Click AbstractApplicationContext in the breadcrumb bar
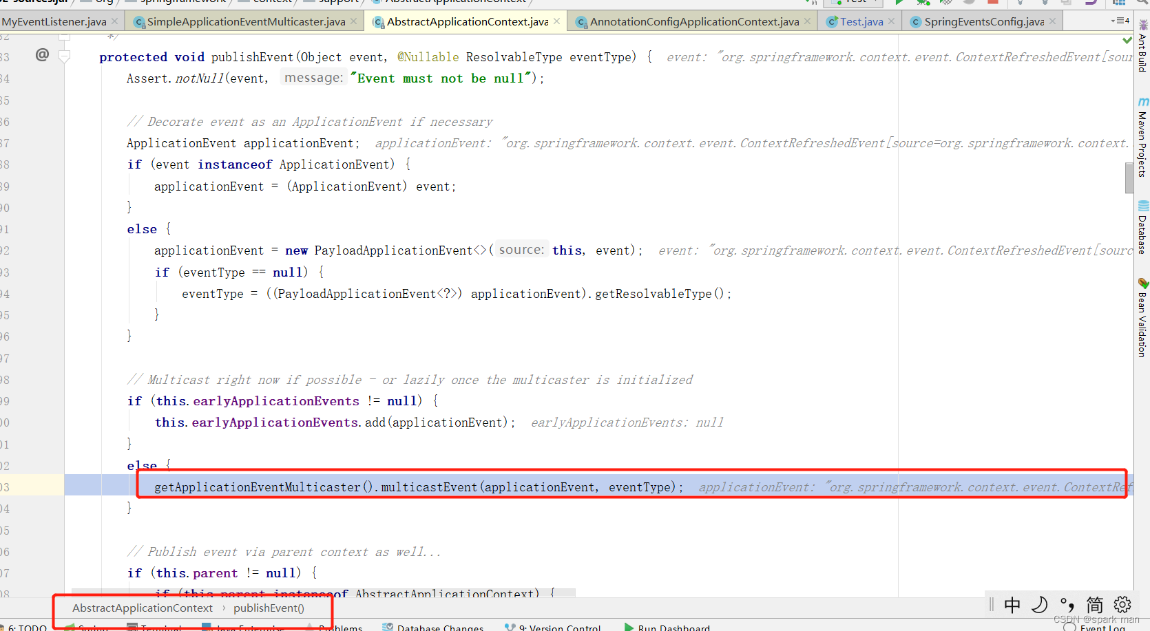 tap(143, 608)
